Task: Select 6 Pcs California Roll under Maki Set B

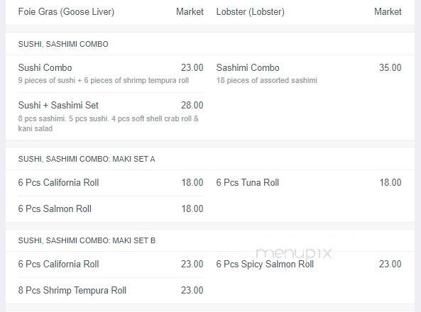Action: (x=58, y=264)
